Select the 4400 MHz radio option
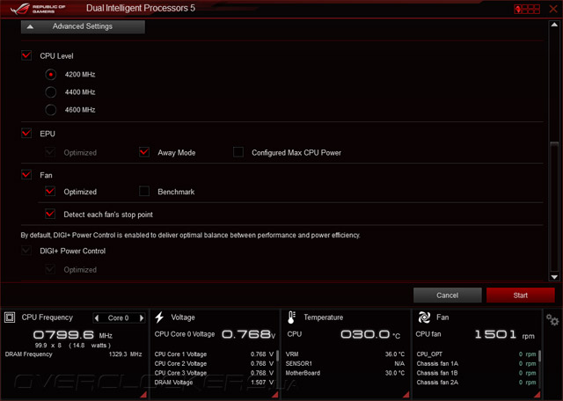This screenshot has height=401, width=563. point(51,92)
